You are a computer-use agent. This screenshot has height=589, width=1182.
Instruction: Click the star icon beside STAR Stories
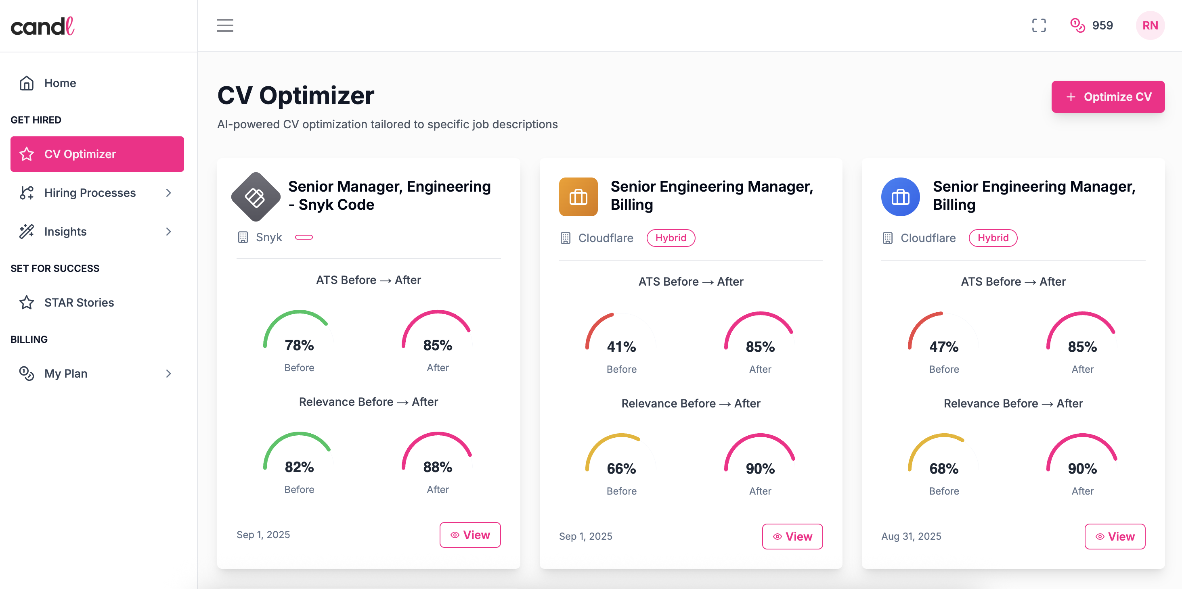click(26, 302)
